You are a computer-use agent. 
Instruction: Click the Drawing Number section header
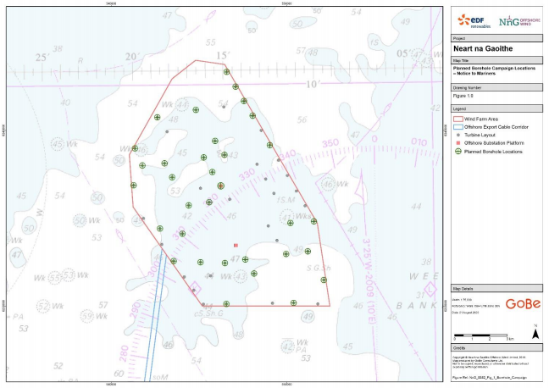pos(468,86)
